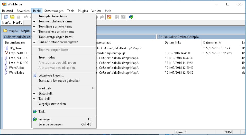Screen dimensions: 246x135
Task: Click date 31/12/2016 14:45:08
Action: [x=178, y=53]
